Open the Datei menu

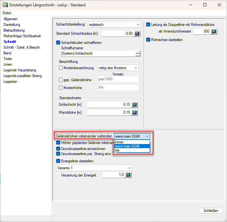[7, 13]
